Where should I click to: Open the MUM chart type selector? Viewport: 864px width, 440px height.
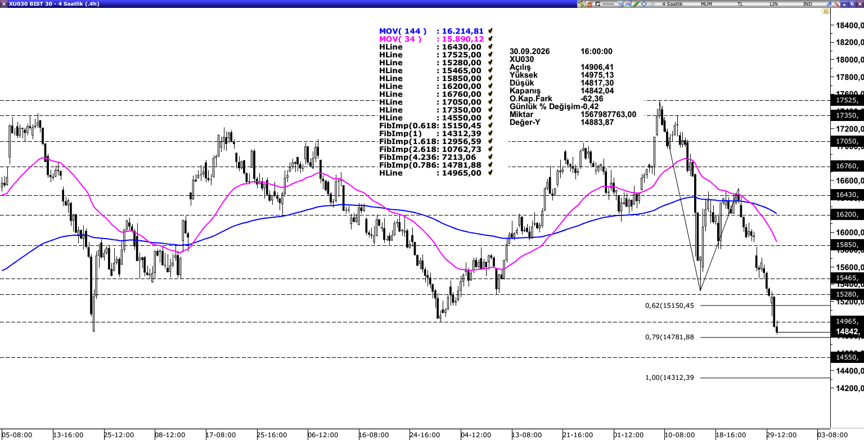[706, 4]
